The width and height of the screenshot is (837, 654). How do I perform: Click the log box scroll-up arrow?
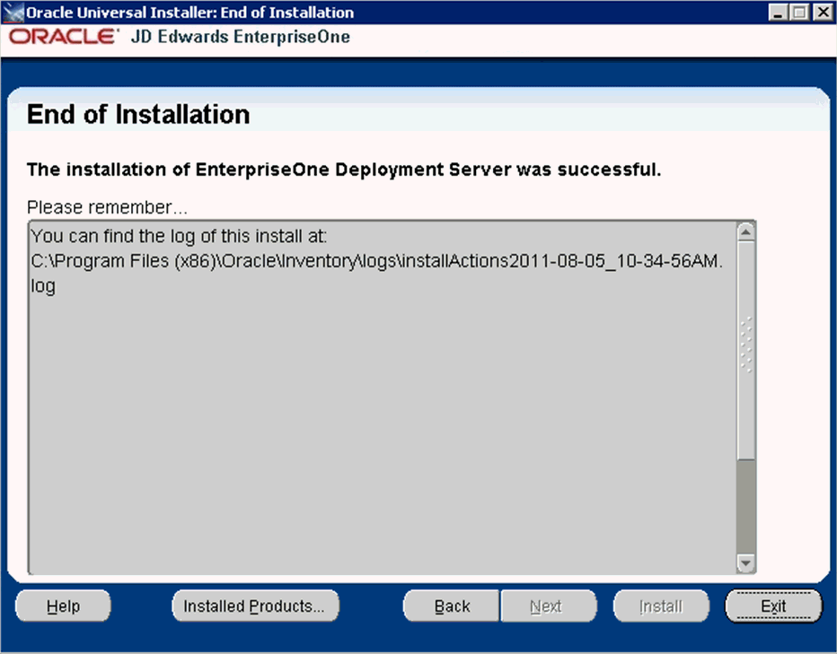(745, 231)
